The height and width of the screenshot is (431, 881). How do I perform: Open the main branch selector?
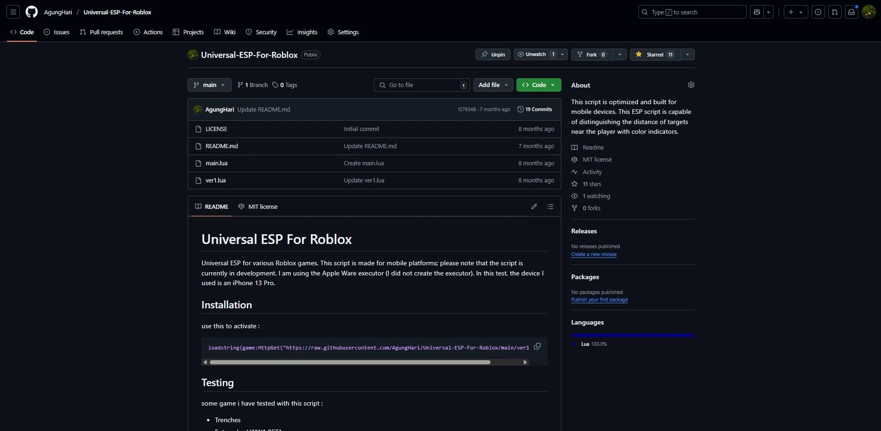click(209, 85)
